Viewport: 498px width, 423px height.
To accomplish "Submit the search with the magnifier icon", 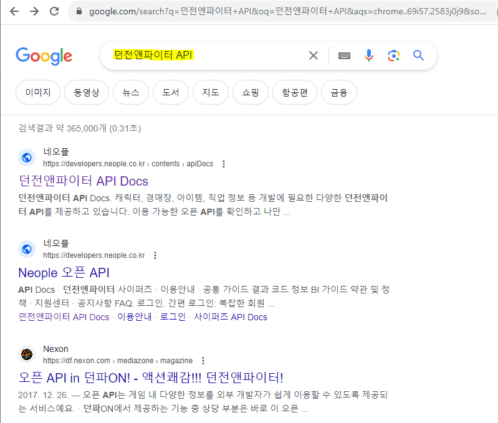I will point(418,55).
